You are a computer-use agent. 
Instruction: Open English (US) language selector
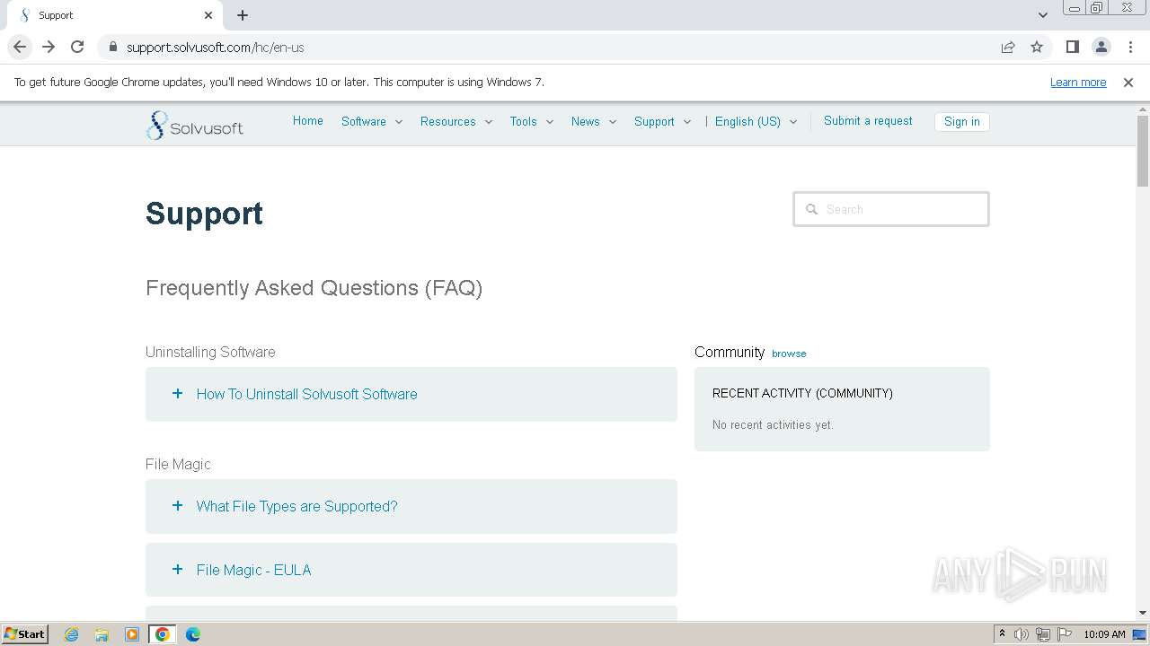coord(756,121)
